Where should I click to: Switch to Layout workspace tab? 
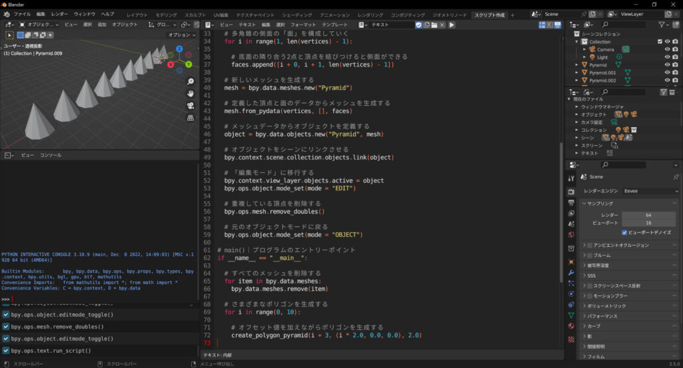137,15
